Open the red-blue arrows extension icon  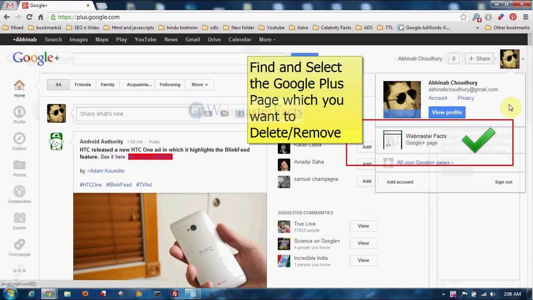(501, 17)
